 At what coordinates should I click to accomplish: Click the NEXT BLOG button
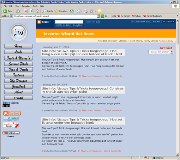168,21
